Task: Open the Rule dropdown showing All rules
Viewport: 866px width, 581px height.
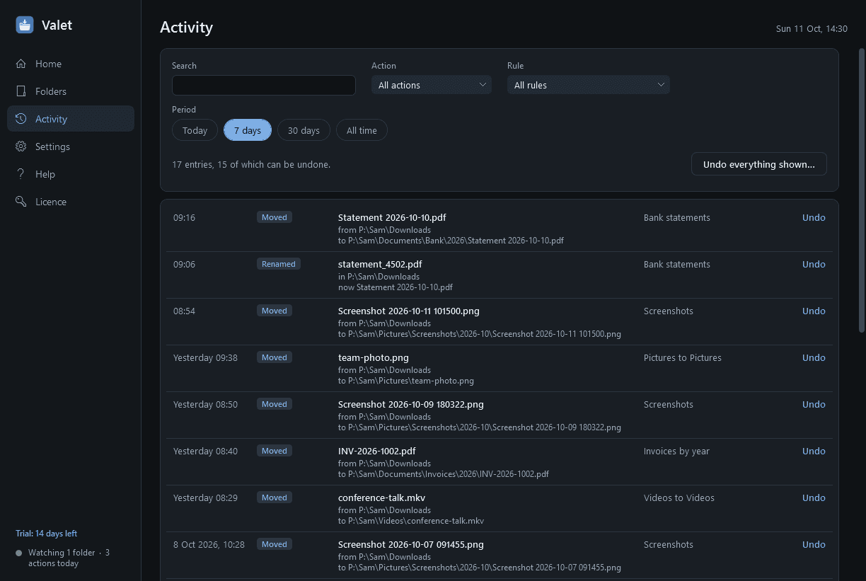Action: (x=589, y=85)
